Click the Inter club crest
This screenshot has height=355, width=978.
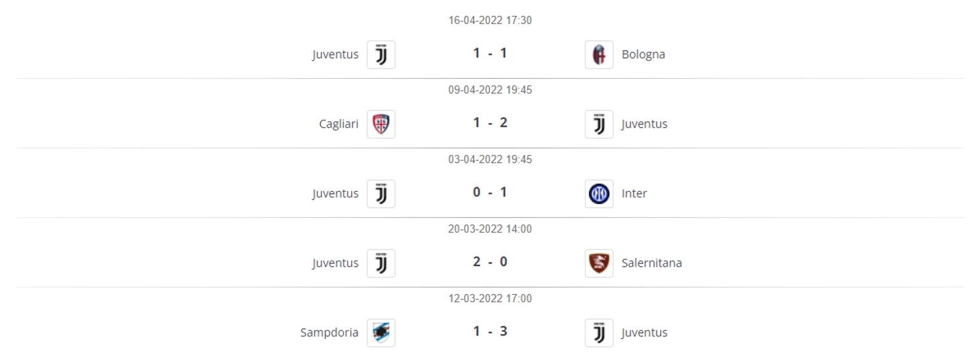[x=599, y=194]
